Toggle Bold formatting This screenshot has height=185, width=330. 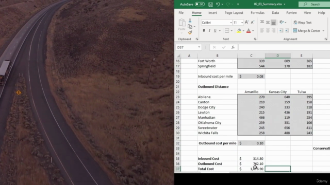point(204,31)
